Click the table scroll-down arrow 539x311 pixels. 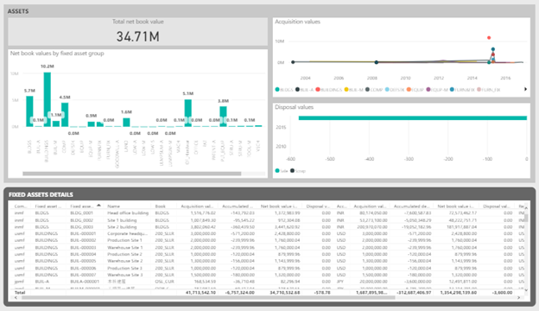click(x=525, y=290)
